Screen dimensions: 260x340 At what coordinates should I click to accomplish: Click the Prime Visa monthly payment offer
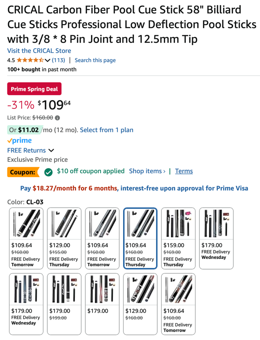pyautogui.click(x=134, y=188)
